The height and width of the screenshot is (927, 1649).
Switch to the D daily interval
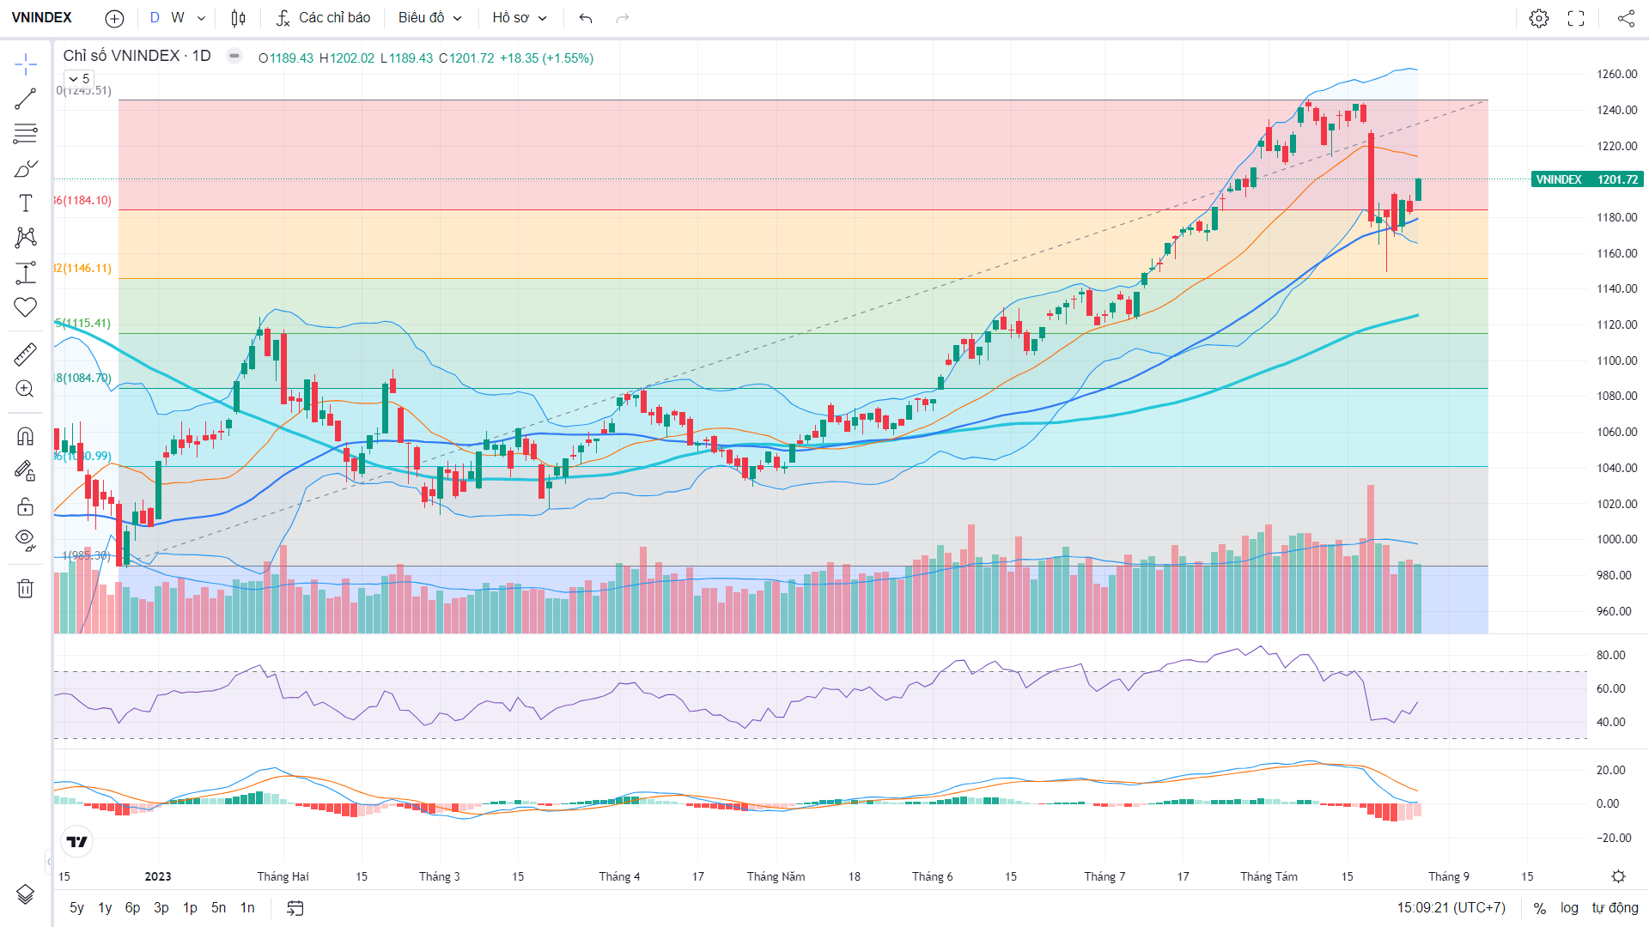155,18
